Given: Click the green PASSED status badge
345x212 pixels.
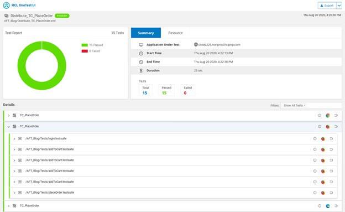Looking at the screenshot, I should point(62,15).
